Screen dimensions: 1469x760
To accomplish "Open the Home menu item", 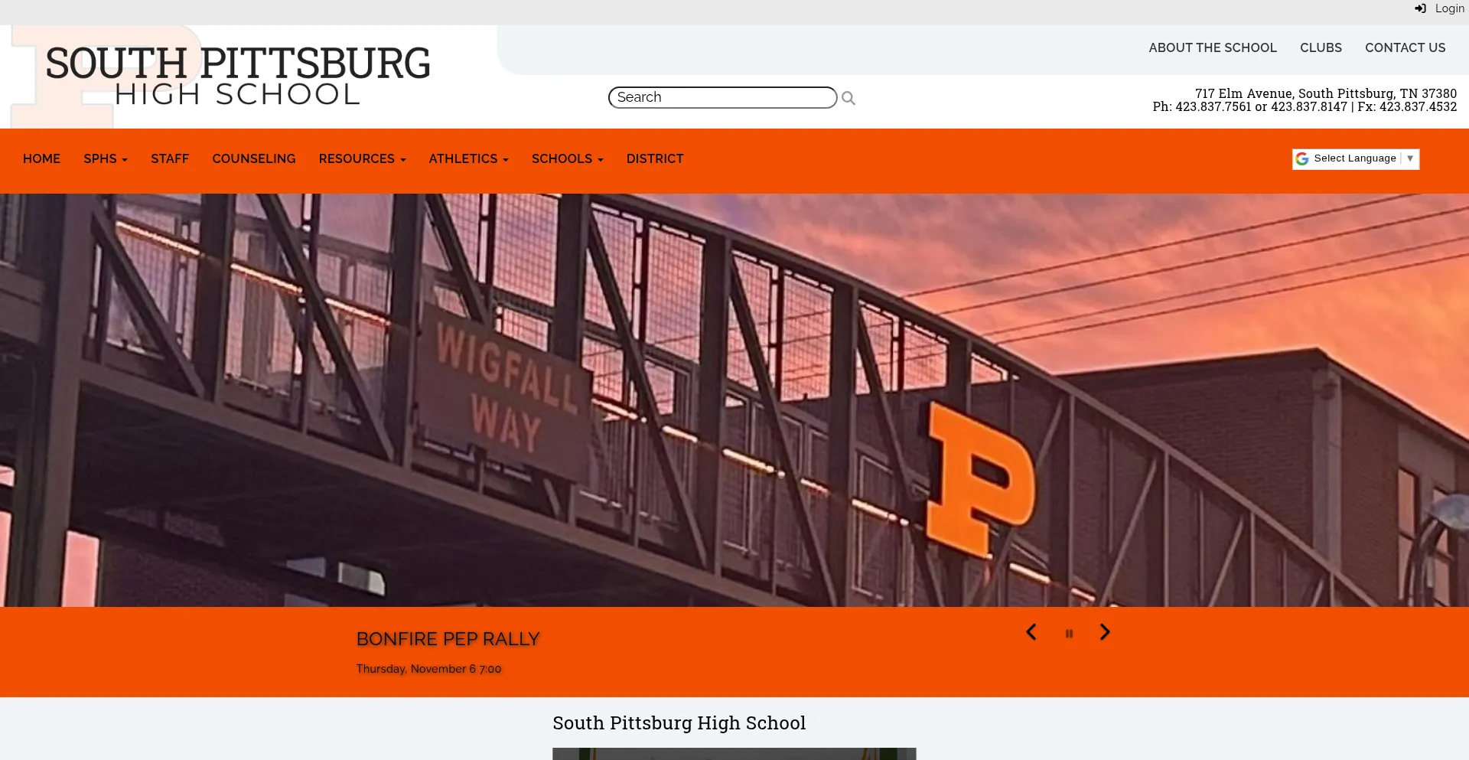I will pyautogui.click(x=41, y=159).
